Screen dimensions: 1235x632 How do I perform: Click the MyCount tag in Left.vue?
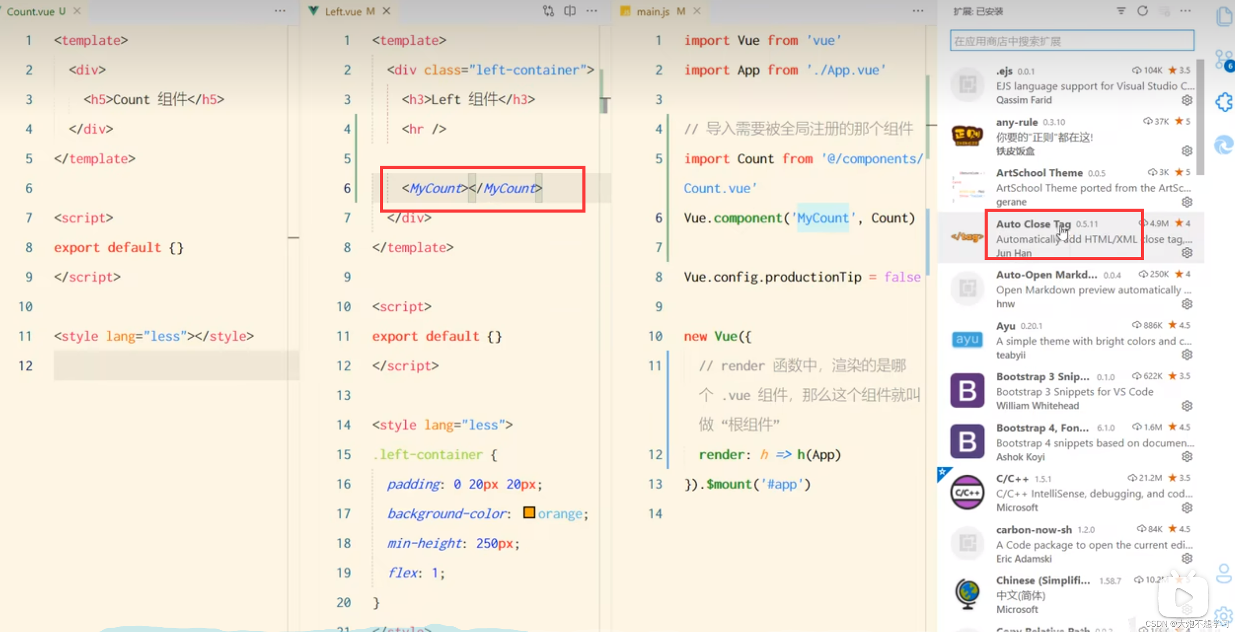(x=472, y=188)
